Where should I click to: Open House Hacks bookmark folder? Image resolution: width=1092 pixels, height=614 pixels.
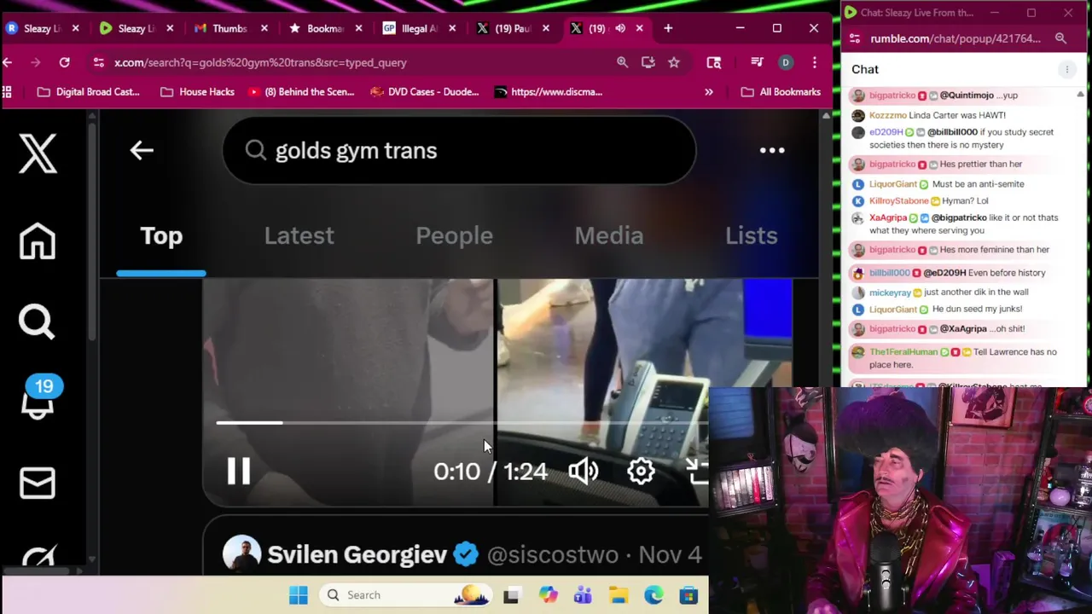point(197,92)
